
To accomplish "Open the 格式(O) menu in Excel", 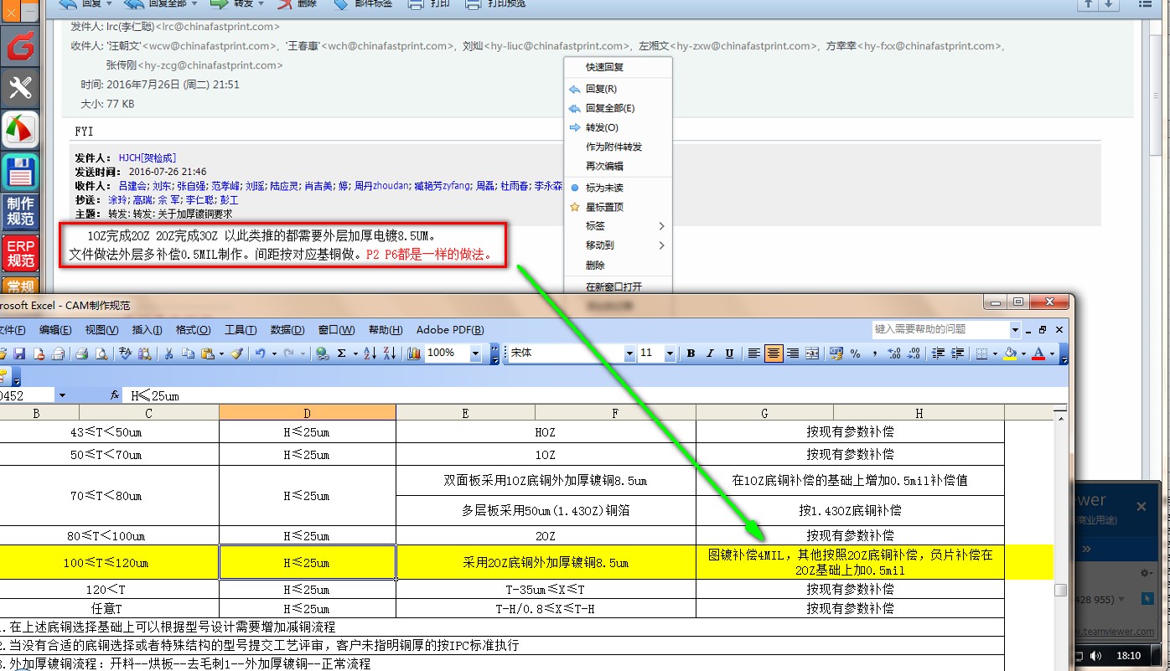I will [x=193, y=329].
